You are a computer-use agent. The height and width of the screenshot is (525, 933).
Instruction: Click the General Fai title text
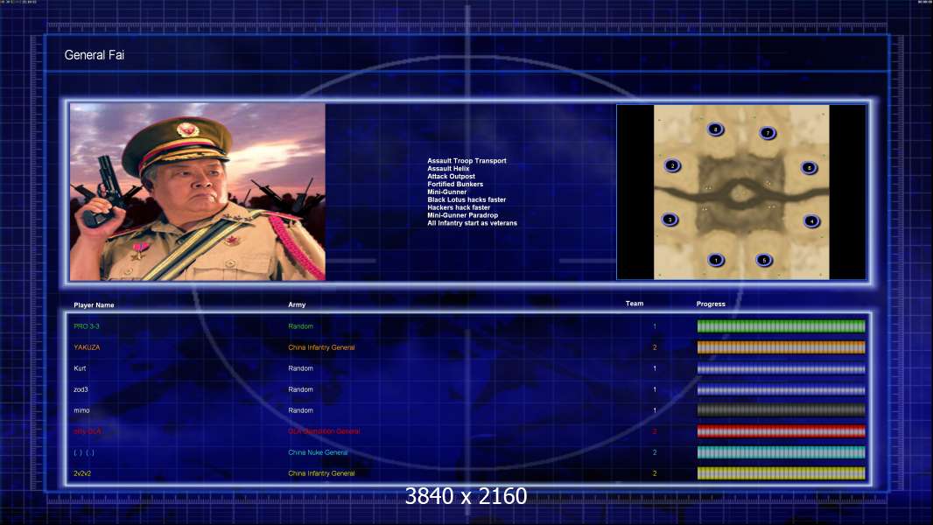[x=94, y=55]
